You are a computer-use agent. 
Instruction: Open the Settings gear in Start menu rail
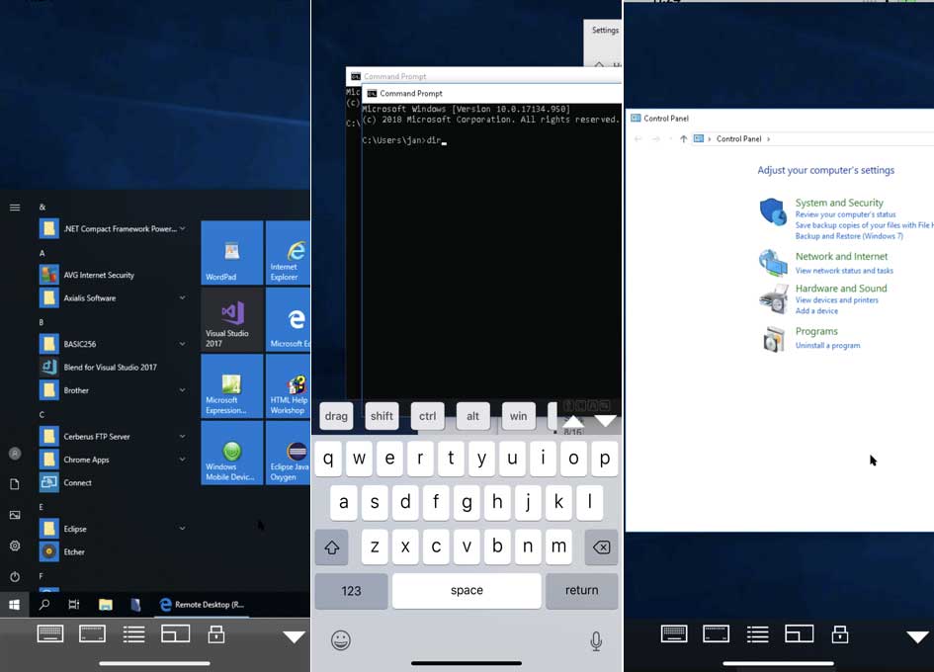(x=15, y=546)
